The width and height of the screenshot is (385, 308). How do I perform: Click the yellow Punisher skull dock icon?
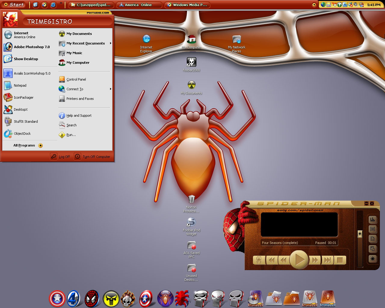[111, 299]
